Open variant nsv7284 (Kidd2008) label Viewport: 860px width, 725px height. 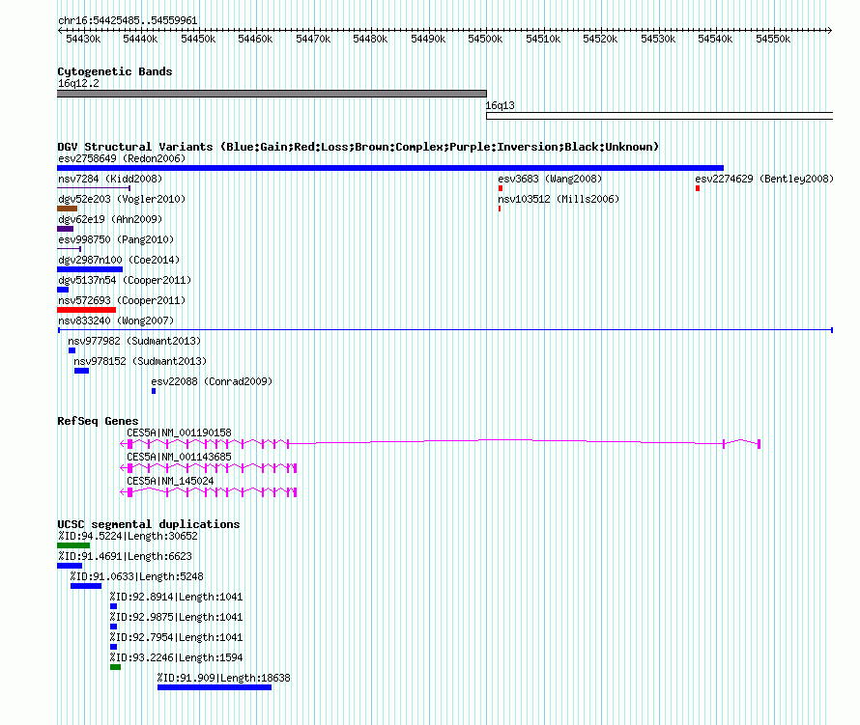pos(110,179)
